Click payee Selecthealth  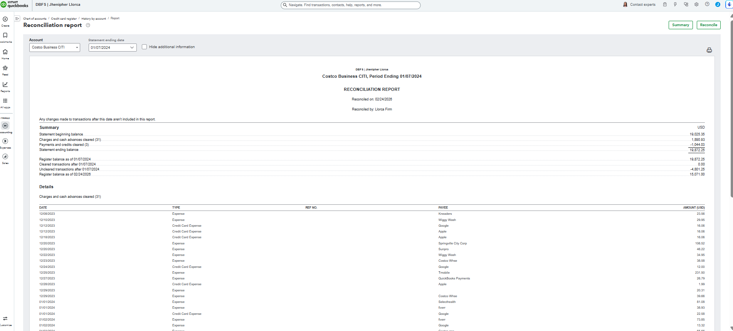(447, 302)
